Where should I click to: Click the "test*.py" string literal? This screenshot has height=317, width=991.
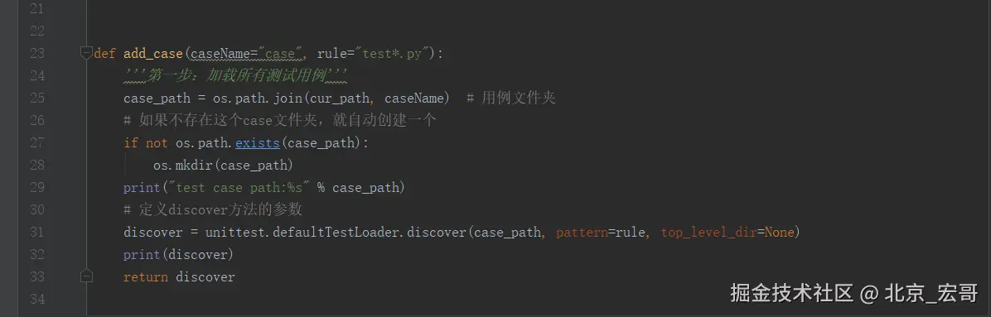coord(392,53)
